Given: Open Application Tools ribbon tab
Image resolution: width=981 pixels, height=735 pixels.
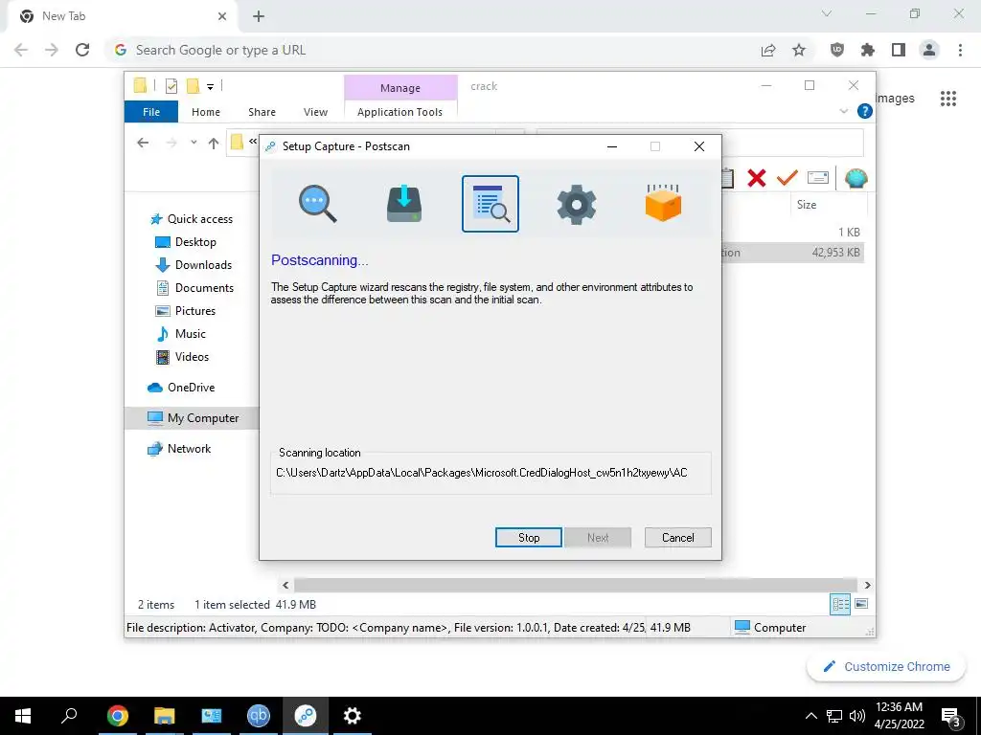Looking at the screenshot, I should click(x=399, y=112).
